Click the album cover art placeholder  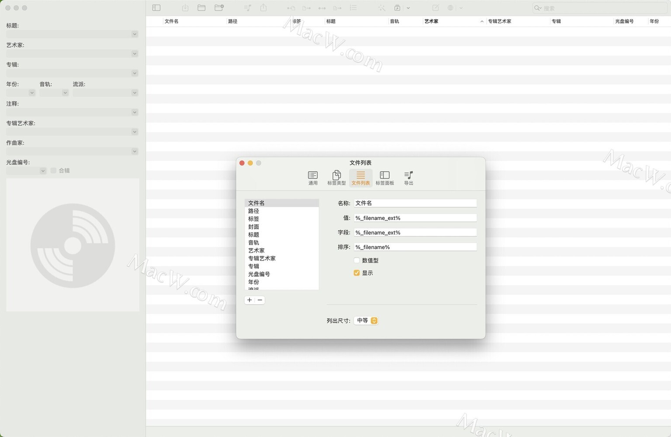(x=73, y=245)
